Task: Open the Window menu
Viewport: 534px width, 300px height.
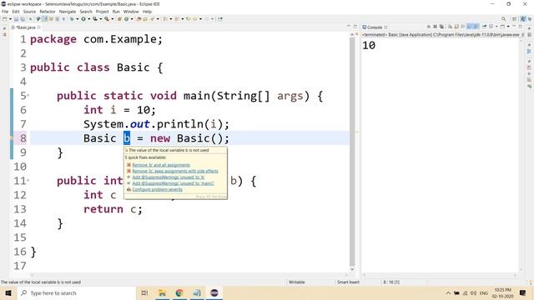Action: point(131,12)
